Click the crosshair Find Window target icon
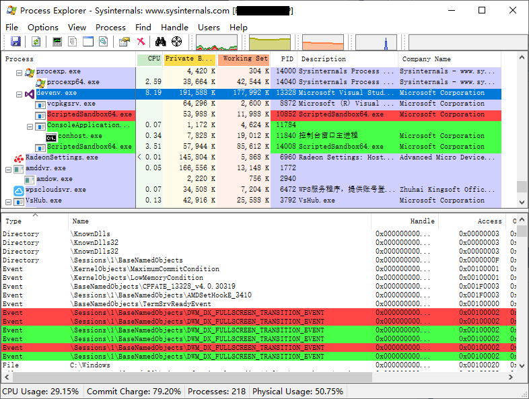529x399 pixels. point(176,42)
